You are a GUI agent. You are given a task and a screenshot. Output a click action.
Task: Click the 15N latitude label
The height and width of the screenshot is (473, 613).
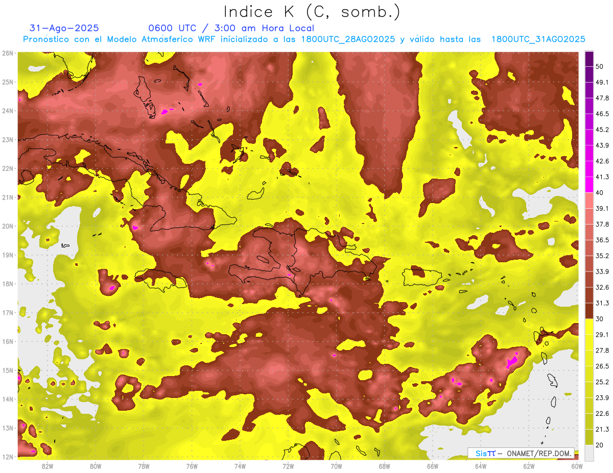coord(8,370)
